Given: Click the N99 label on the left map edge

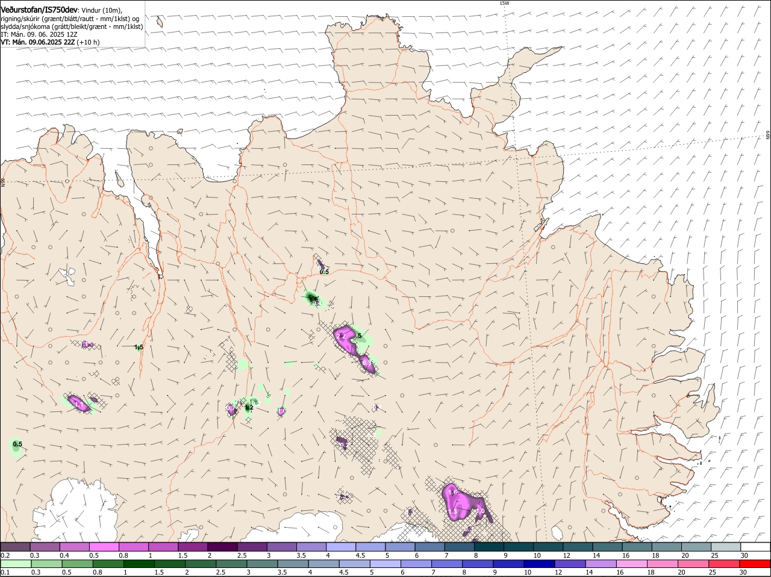Looking at the screenshot, I should [2, 182].
